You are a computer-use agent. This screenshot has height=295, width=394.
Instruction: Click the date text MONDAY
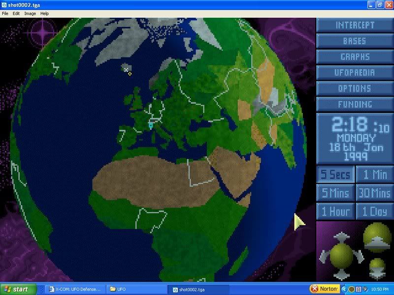pos(356,138)
